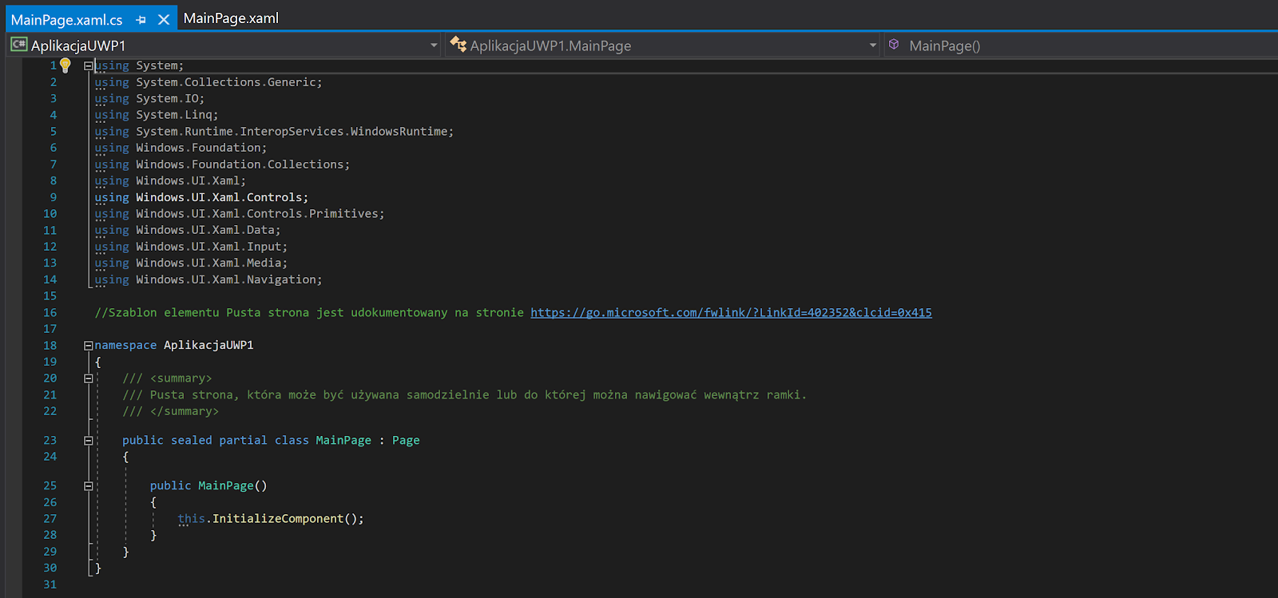Click 'using Windows.Foundation.Collections;' line
This screenshot has height=598, width=1278.
click(222, 164)
